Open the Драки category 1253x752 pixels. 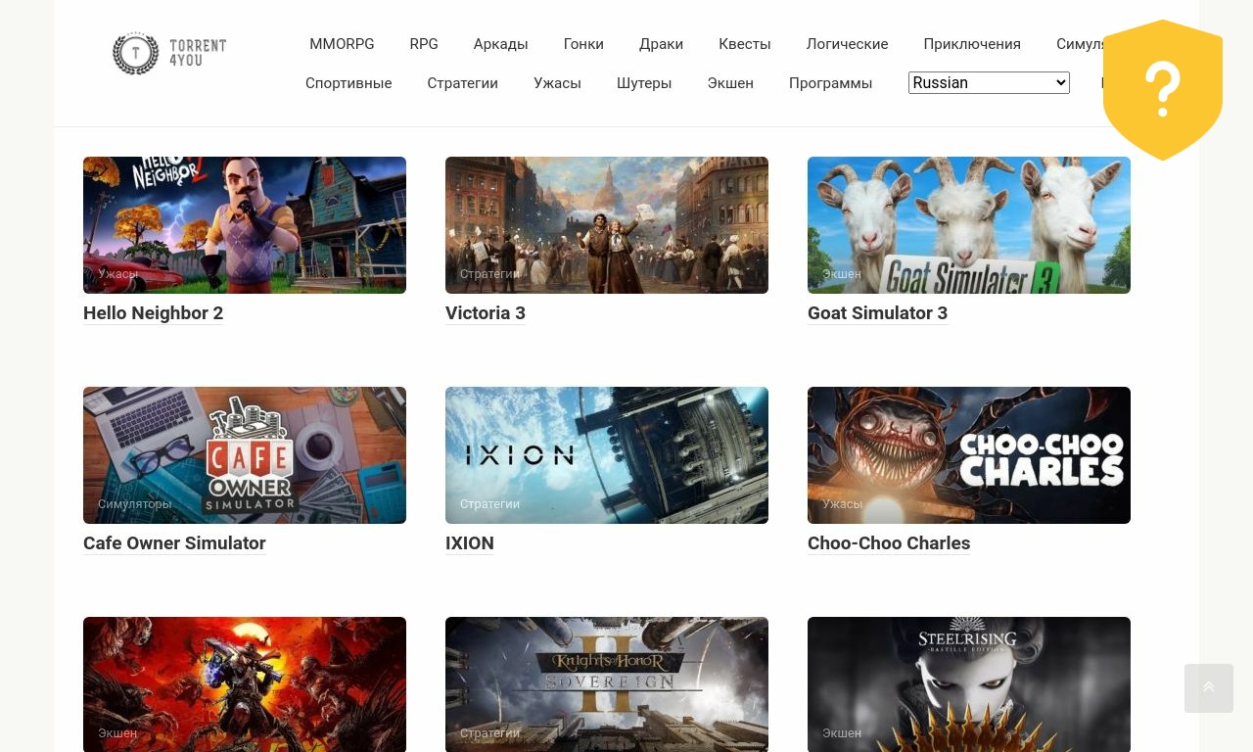pos(661,44)
